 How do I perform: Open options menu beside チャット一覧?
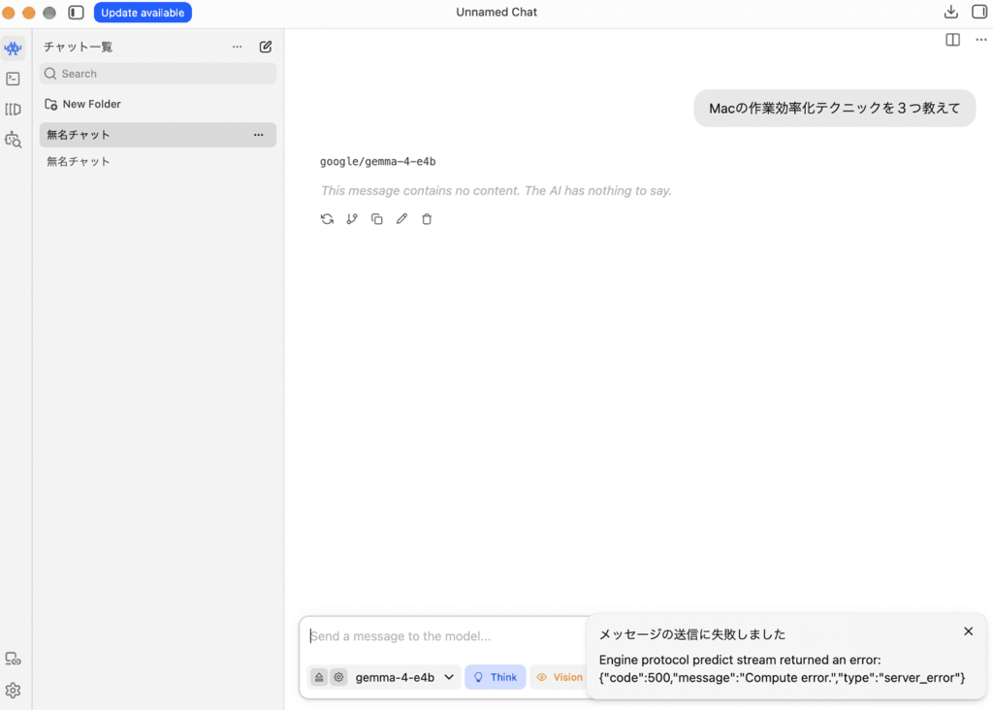coord(237,47)
